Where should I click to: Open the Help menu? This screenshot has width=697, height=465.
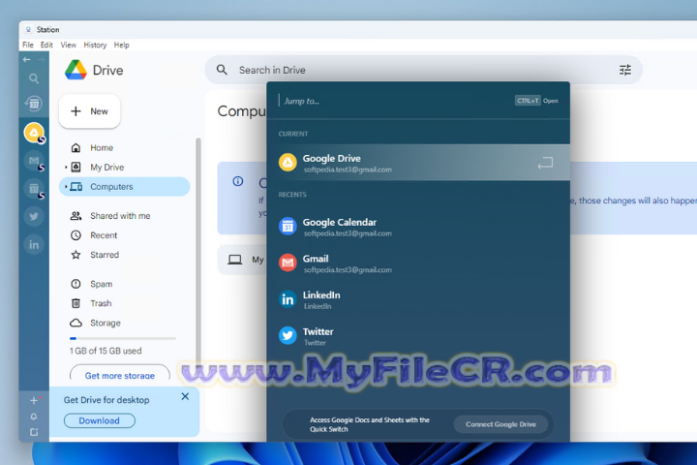121,45
